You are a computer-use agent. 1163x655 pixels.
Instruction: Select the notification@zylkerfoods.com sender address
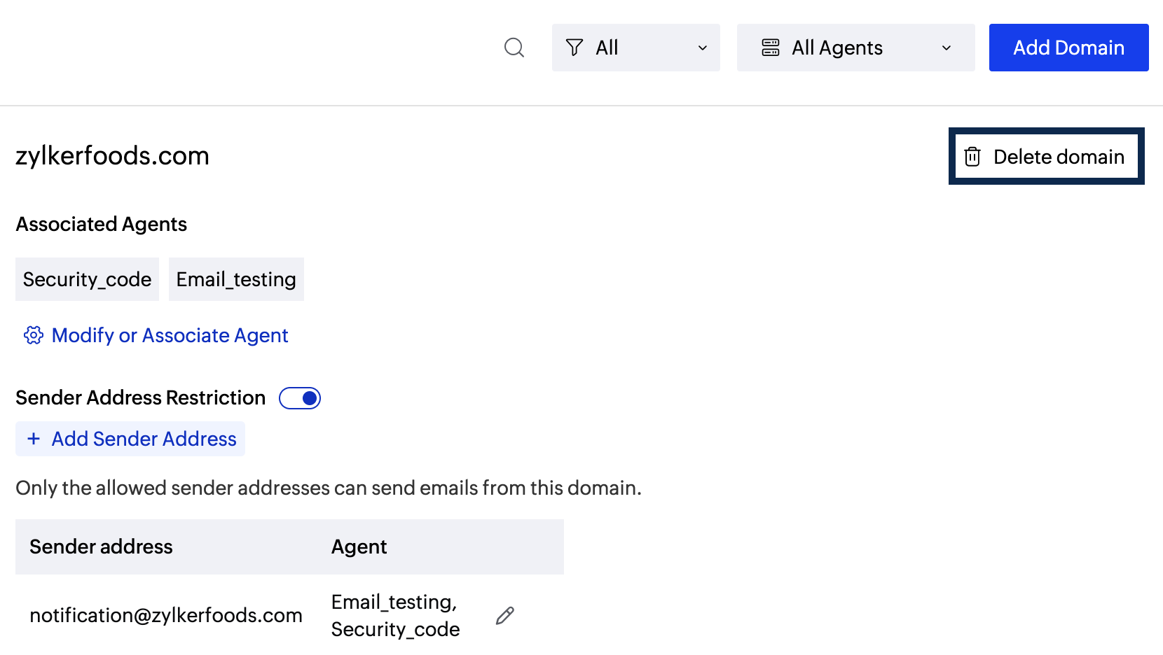pos(165,615)
